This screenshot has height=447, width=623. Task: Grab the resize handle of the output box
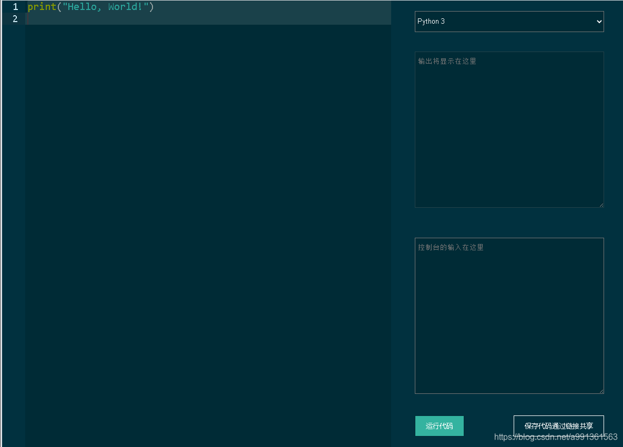pos(601,205)
